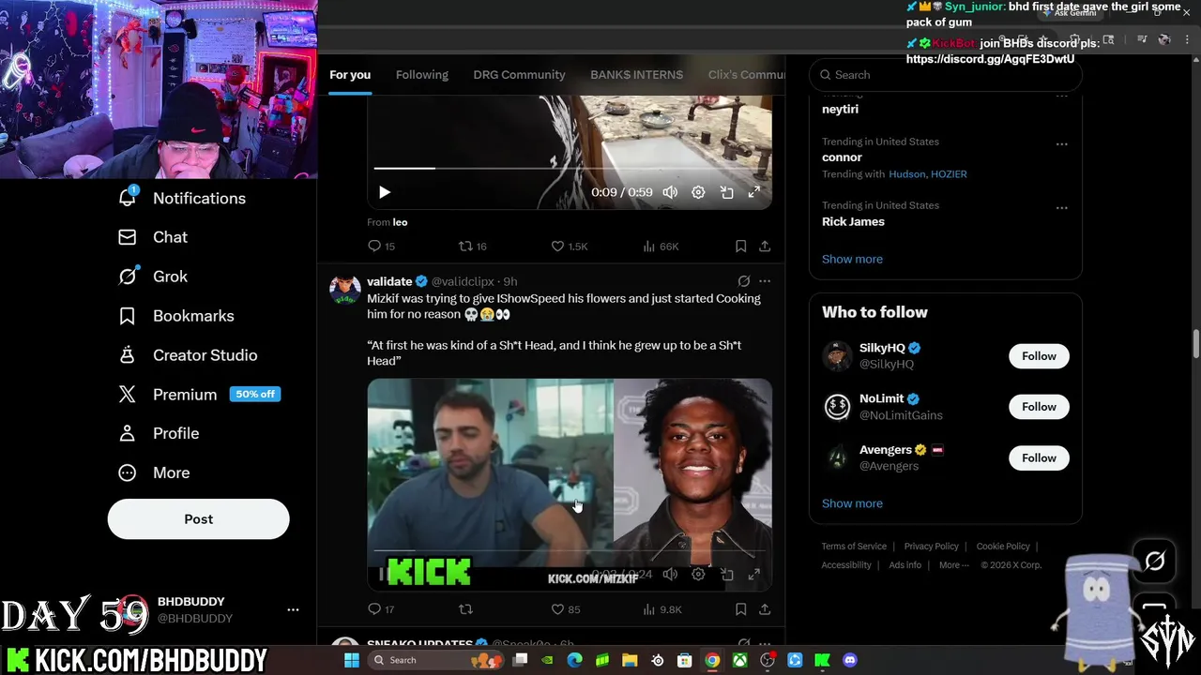Show more trending topics
Screen dimensions: 1201x675
[852, 259]
